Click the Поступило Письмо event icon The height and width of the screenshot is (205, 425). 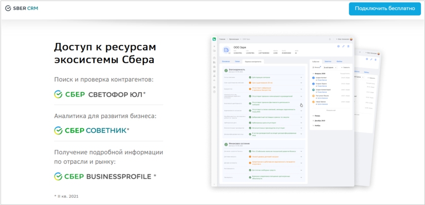tap(314, 96)
